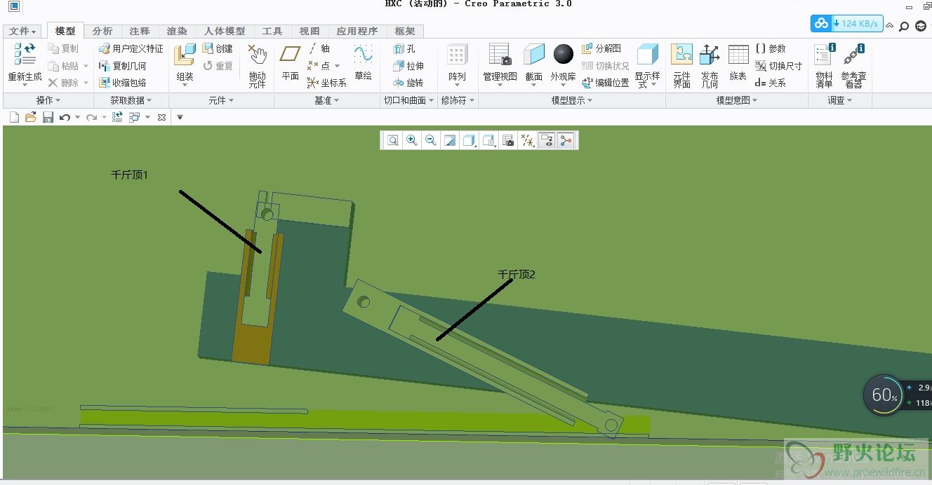Open the 文件 (File) menu dropdown

pyautogui.click(x=22, y=31)
